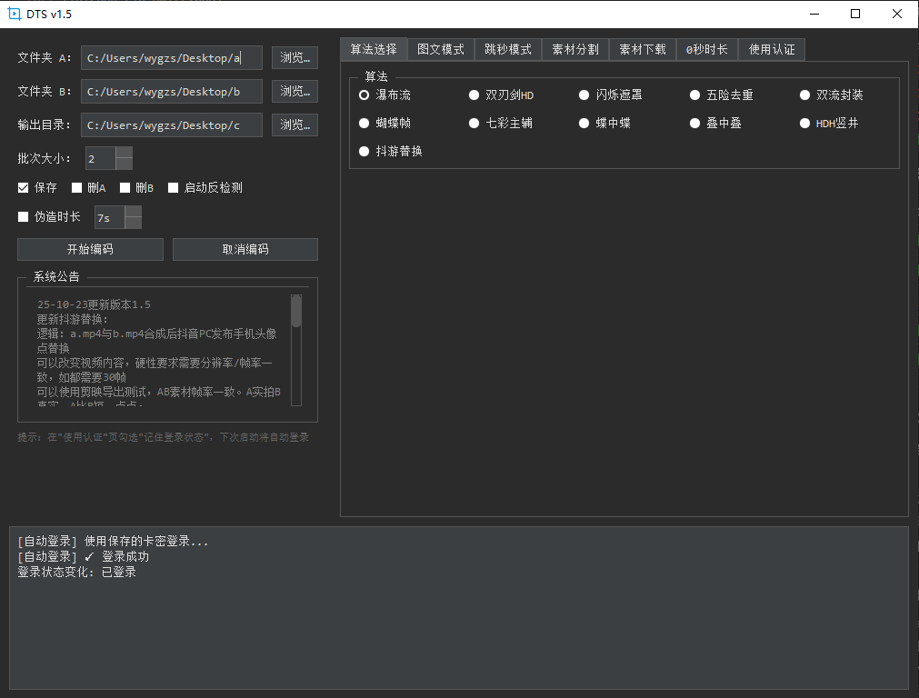This screenshot has height=698, width=919.
Task: Choose the 双刃剑HD algorithm option
Action: point(474,95)
